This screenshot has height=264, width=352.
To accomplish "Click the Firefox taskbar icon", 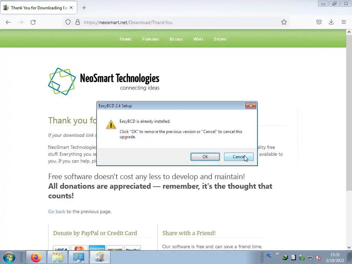I will pos(36,257).
